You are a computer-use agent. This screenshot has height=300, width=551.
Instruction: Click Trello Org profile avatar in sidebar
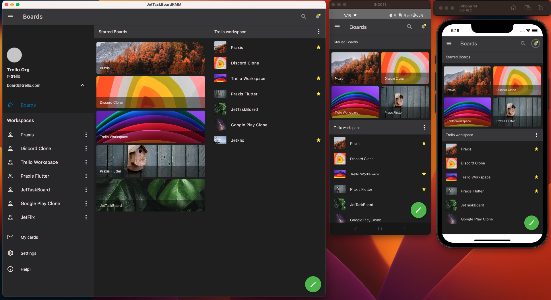(14, 55)
